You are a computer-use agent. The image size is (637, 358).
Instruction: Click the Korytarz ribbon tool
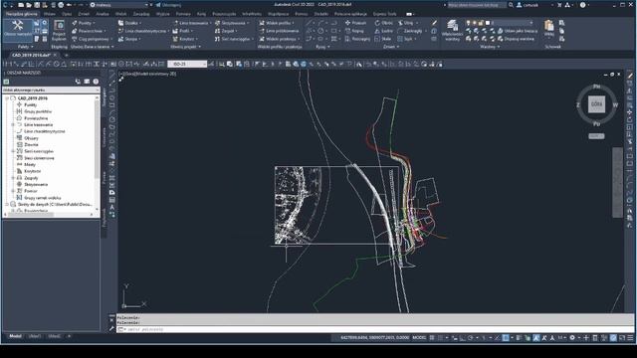[x=185, y=39]
